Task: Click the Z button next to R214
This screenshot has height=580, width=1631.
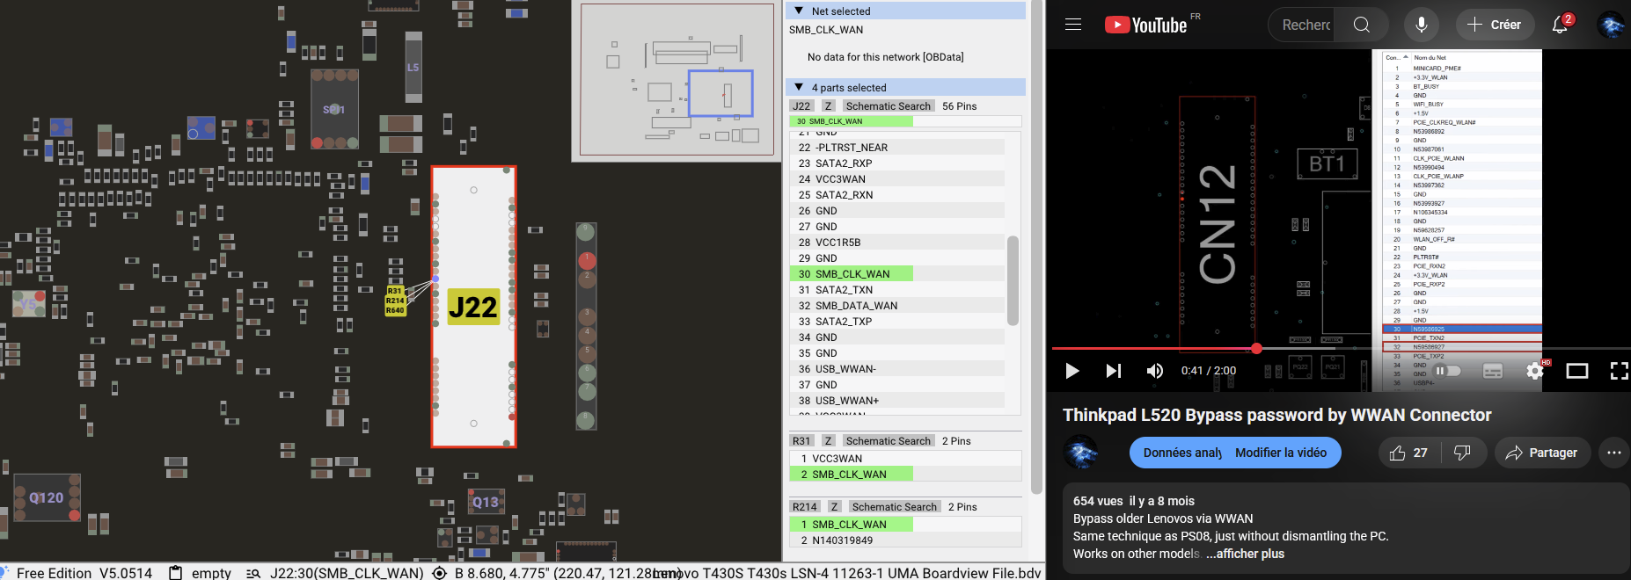Action: (x=835, y=506)
